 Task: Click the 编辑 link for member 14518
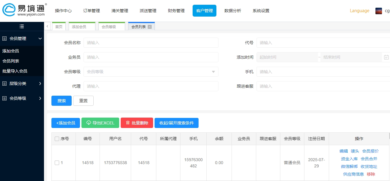[x=343, y=151]
